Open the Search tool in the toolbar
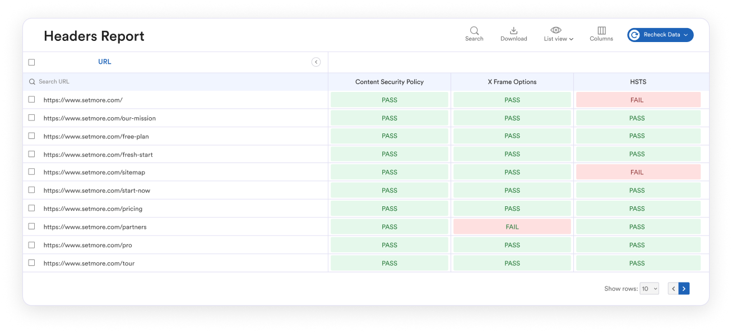 [x=474, y=34]
